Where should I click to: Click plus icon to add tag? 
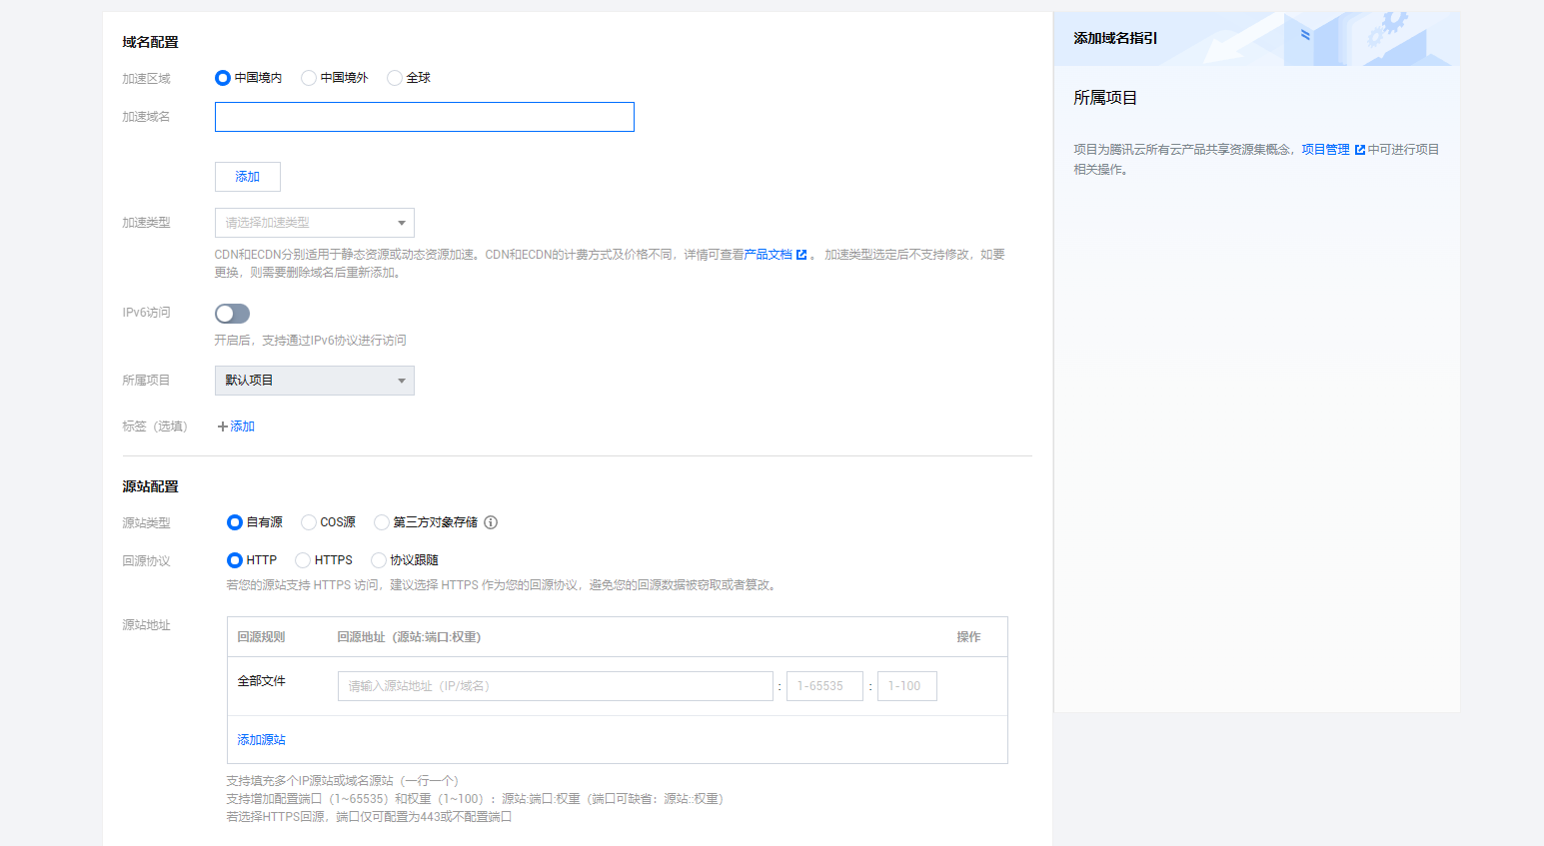[x=223, y=426]
